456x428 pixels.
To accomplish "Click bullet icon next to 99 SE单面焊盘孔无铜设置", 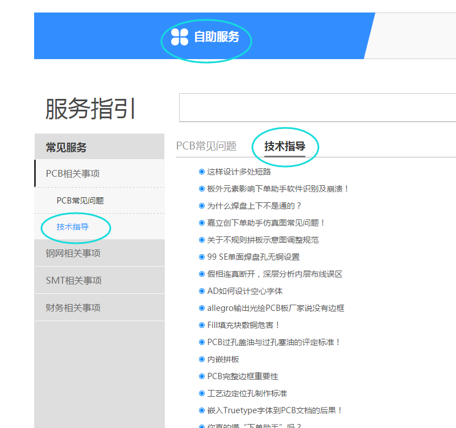I will click(x=201, y=257).
